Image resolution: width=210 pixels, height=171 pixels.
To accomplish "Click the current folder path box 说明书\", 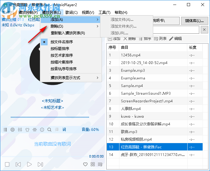I will (166, 21).
